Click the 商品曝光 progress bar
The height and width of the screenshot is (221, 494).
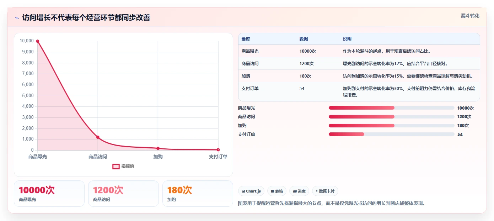[392, 108]
